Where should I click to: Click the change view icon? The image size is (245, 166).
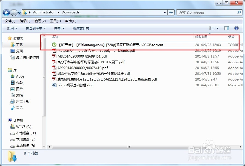click(x=211, y=28)
